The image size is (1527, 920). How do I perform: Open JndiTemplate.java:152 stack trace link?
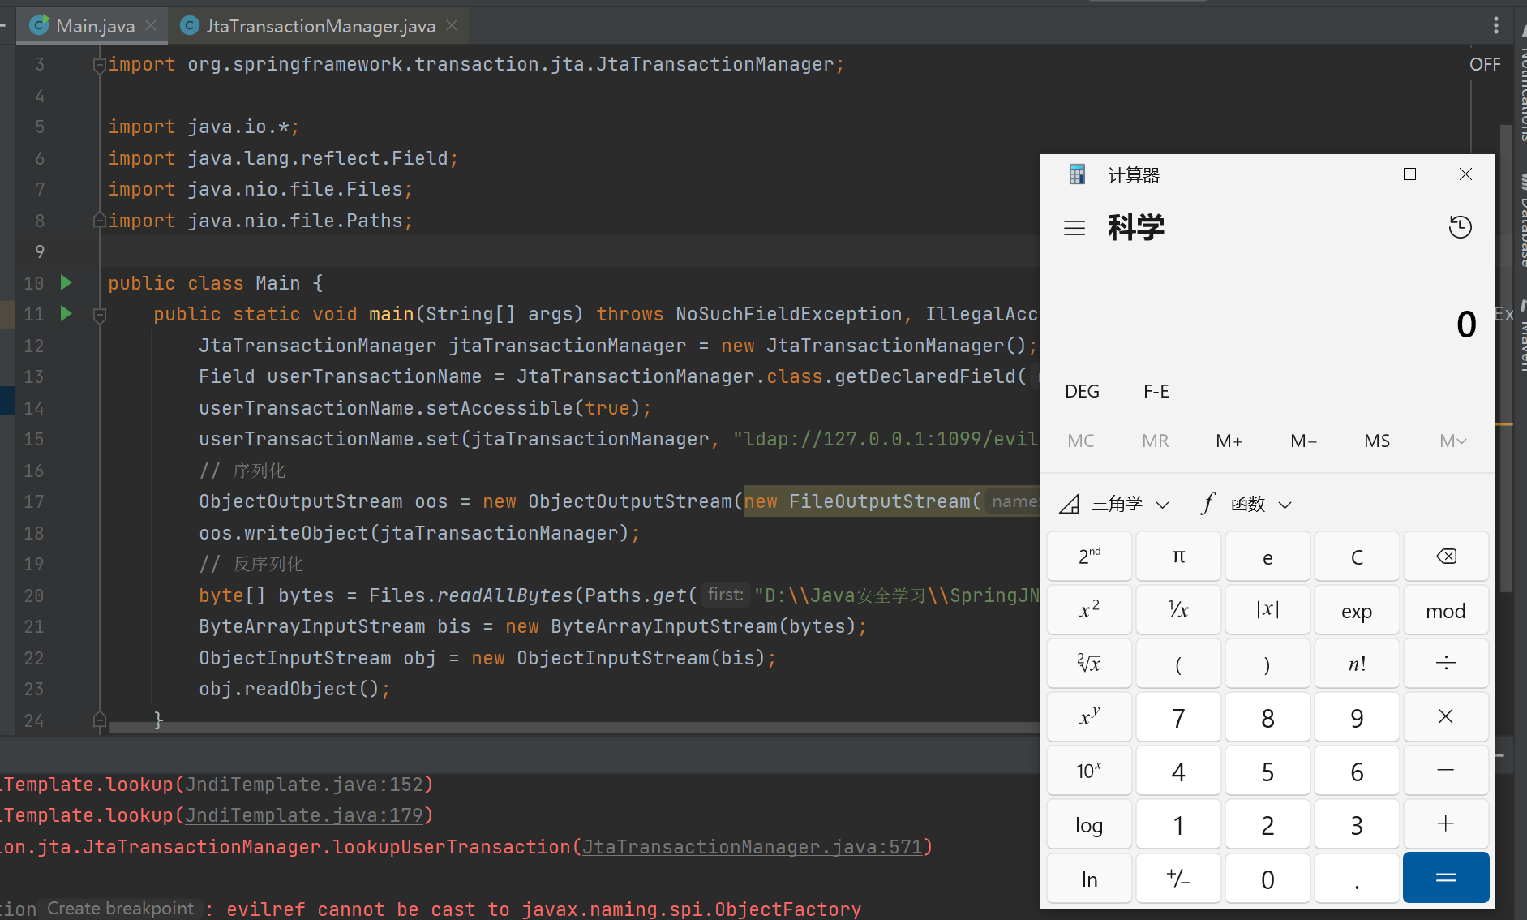(304, 785)
